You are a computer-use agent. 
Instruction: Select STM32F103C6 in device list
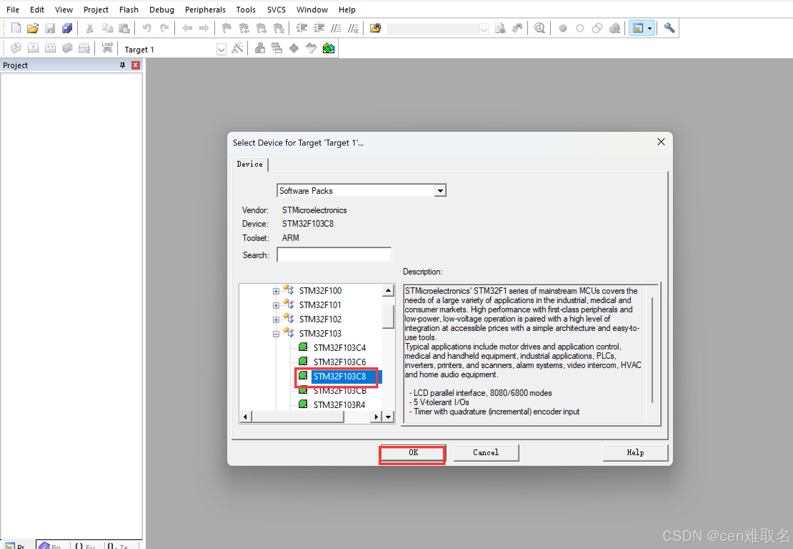point(339,362)
